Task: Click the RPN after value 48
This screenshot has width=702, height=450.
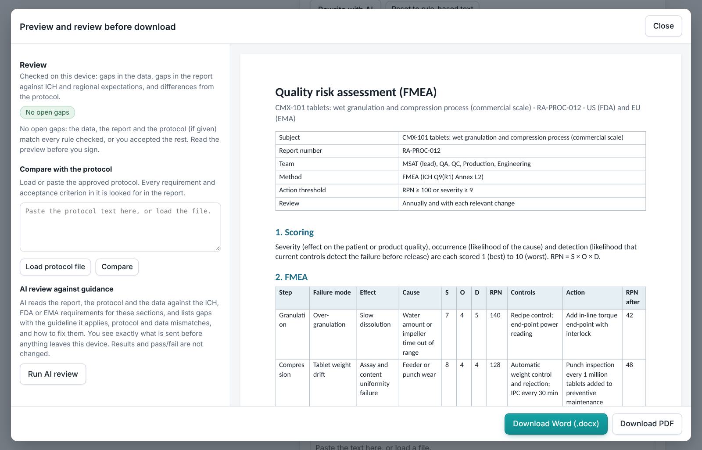Action: click(x=634, y=383)
